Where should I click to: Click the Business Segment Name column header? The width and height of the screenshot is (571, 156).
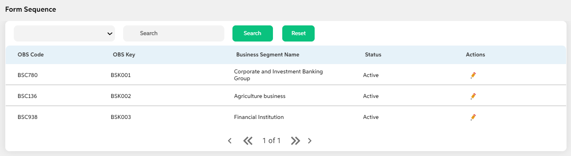tap(268, 55)
